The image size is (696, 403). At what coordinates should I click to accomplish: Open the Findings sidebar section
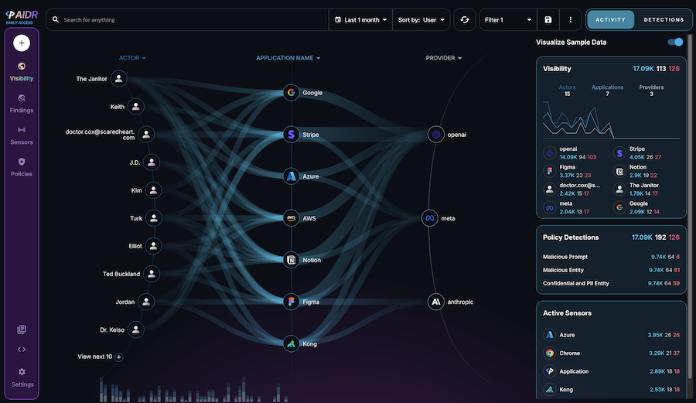(22, 104)
